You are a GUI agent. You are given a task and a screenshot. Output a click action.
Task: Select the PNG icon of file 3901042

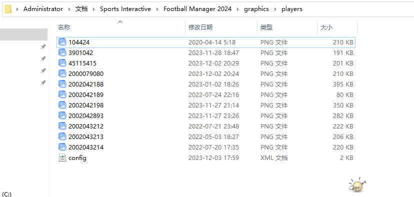click(x=62, y=52)
